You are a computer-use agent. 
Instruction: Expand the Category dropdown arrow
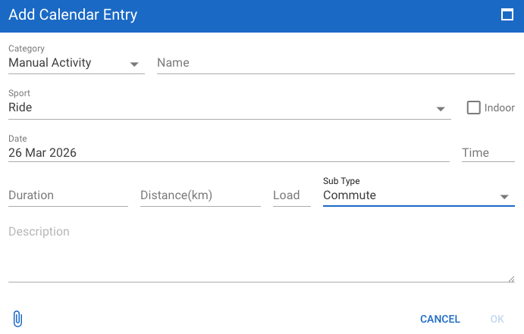pyautogui.click(x=134, y=64)
